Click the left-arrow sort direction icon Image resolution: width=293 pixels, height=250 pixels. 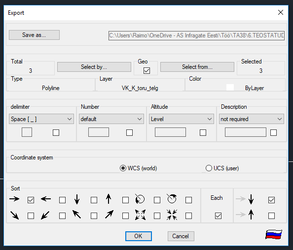pos(46,199)
